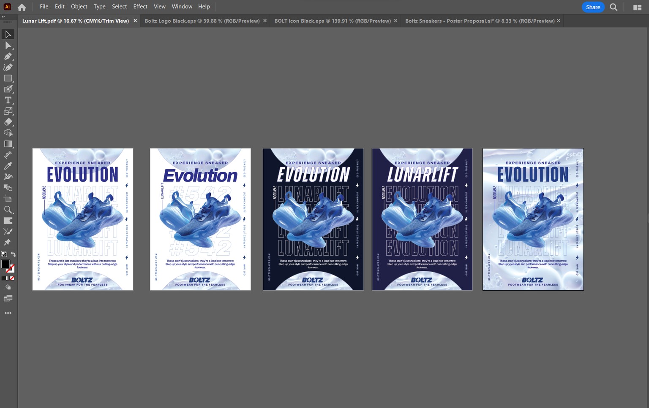
Task: Set paint mode to None
Action: click(12, 278)
